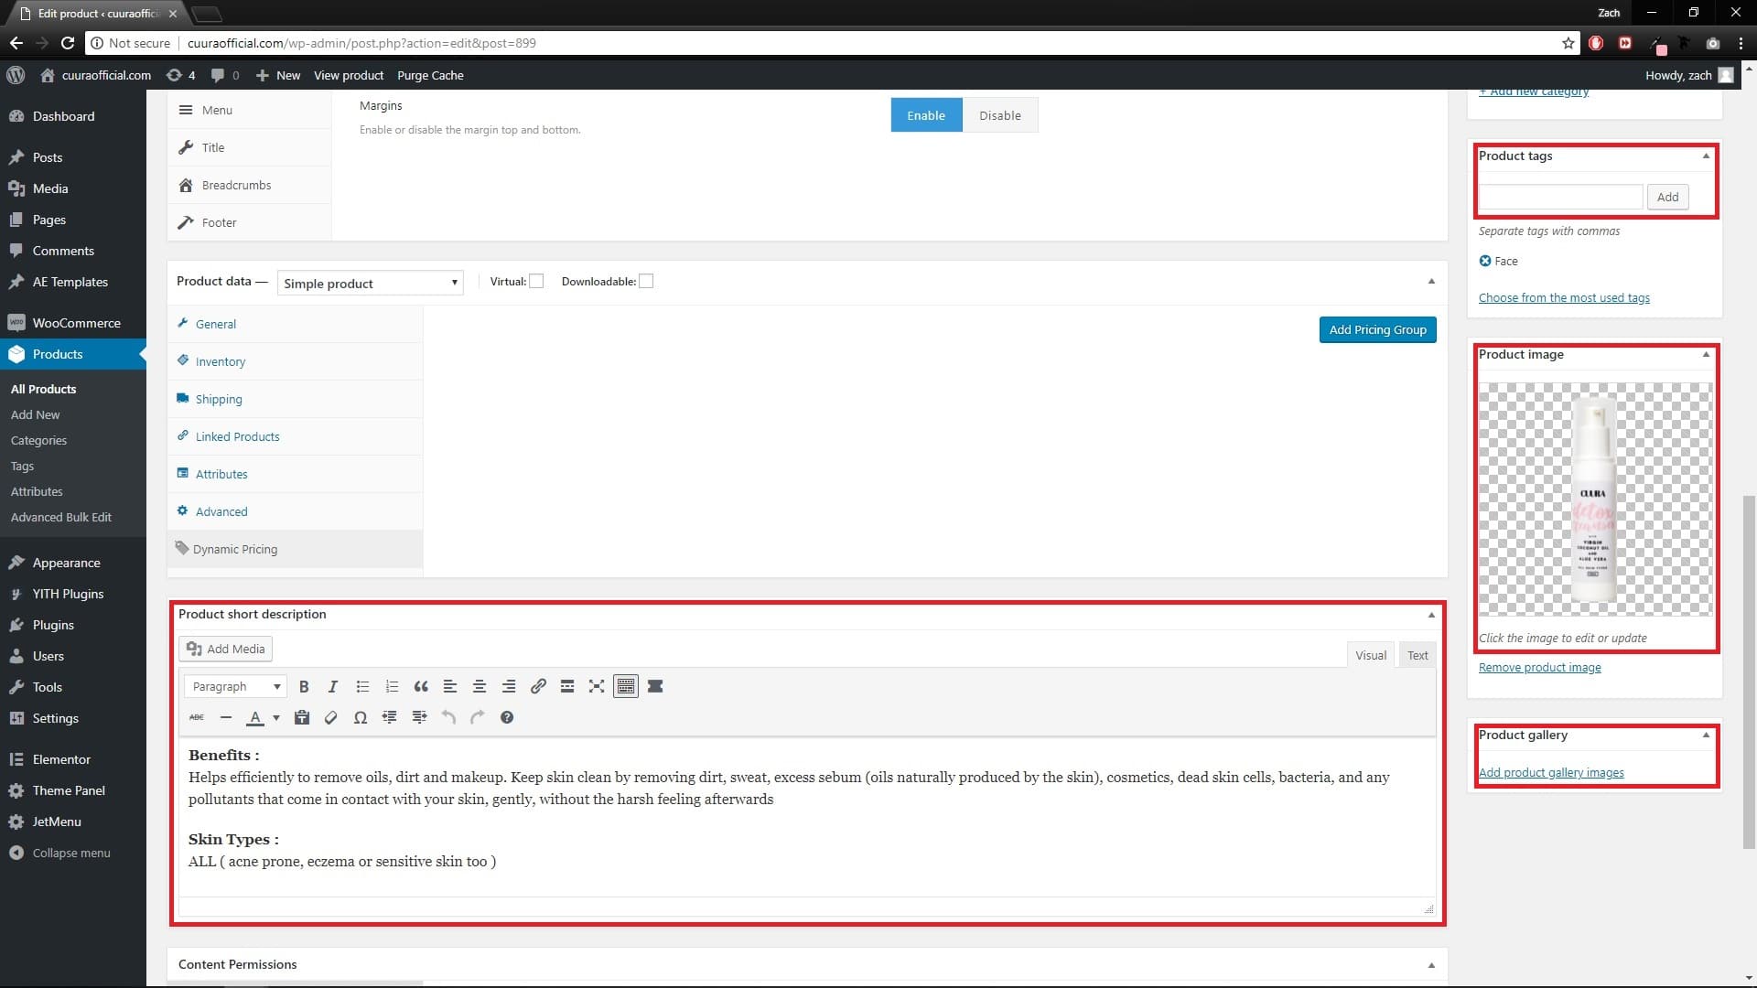Open updates indicator showing 4
This screenshot has width=1757, height=988.
(x=180, y=75)
